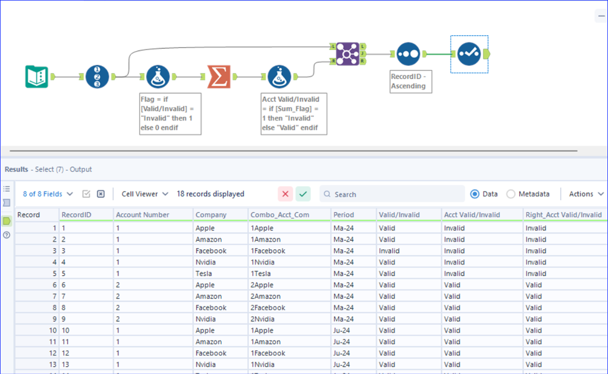Click the deselect all fields x icon
Screen dimensions: 608x374
(101, 194)
